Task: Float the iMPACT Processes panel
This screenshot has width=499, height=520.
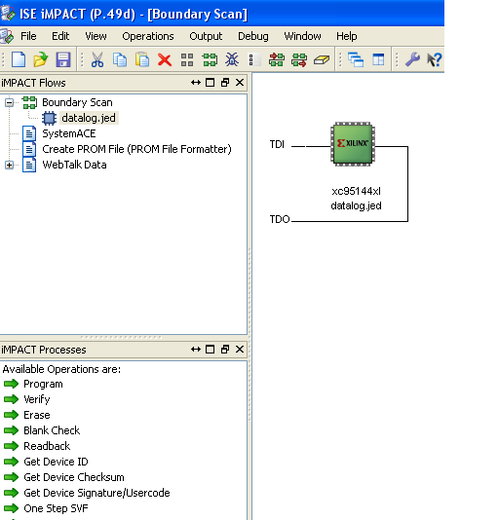Action: [225, 350]
